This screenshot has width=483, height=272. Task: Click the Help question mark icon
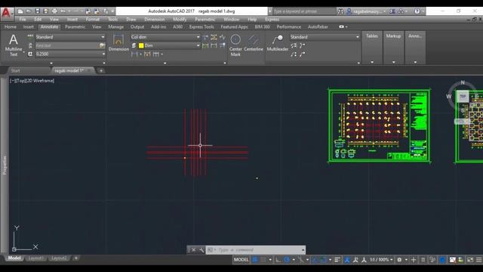click(417, 11)
